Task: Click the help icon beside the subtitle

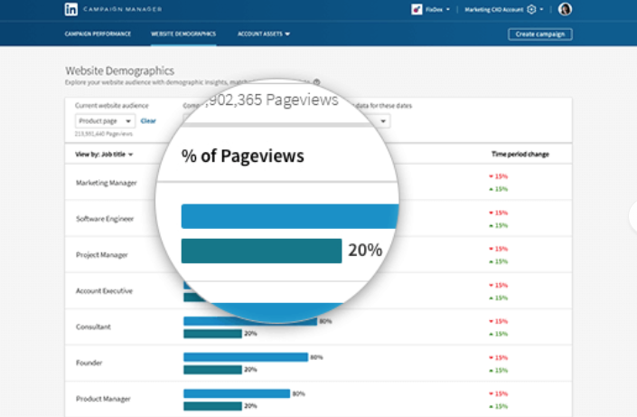Action: 316,81
